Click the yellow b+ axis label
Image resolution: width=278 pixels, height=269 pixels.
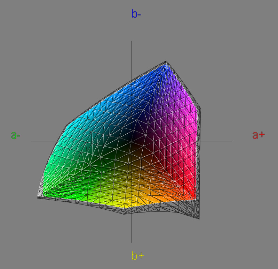[138, 255]
